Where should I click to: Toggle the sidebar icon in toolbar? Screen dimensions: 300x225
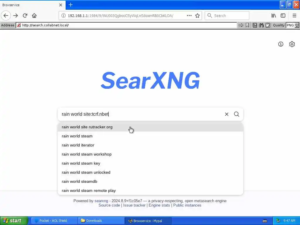[x=283, y=16]
